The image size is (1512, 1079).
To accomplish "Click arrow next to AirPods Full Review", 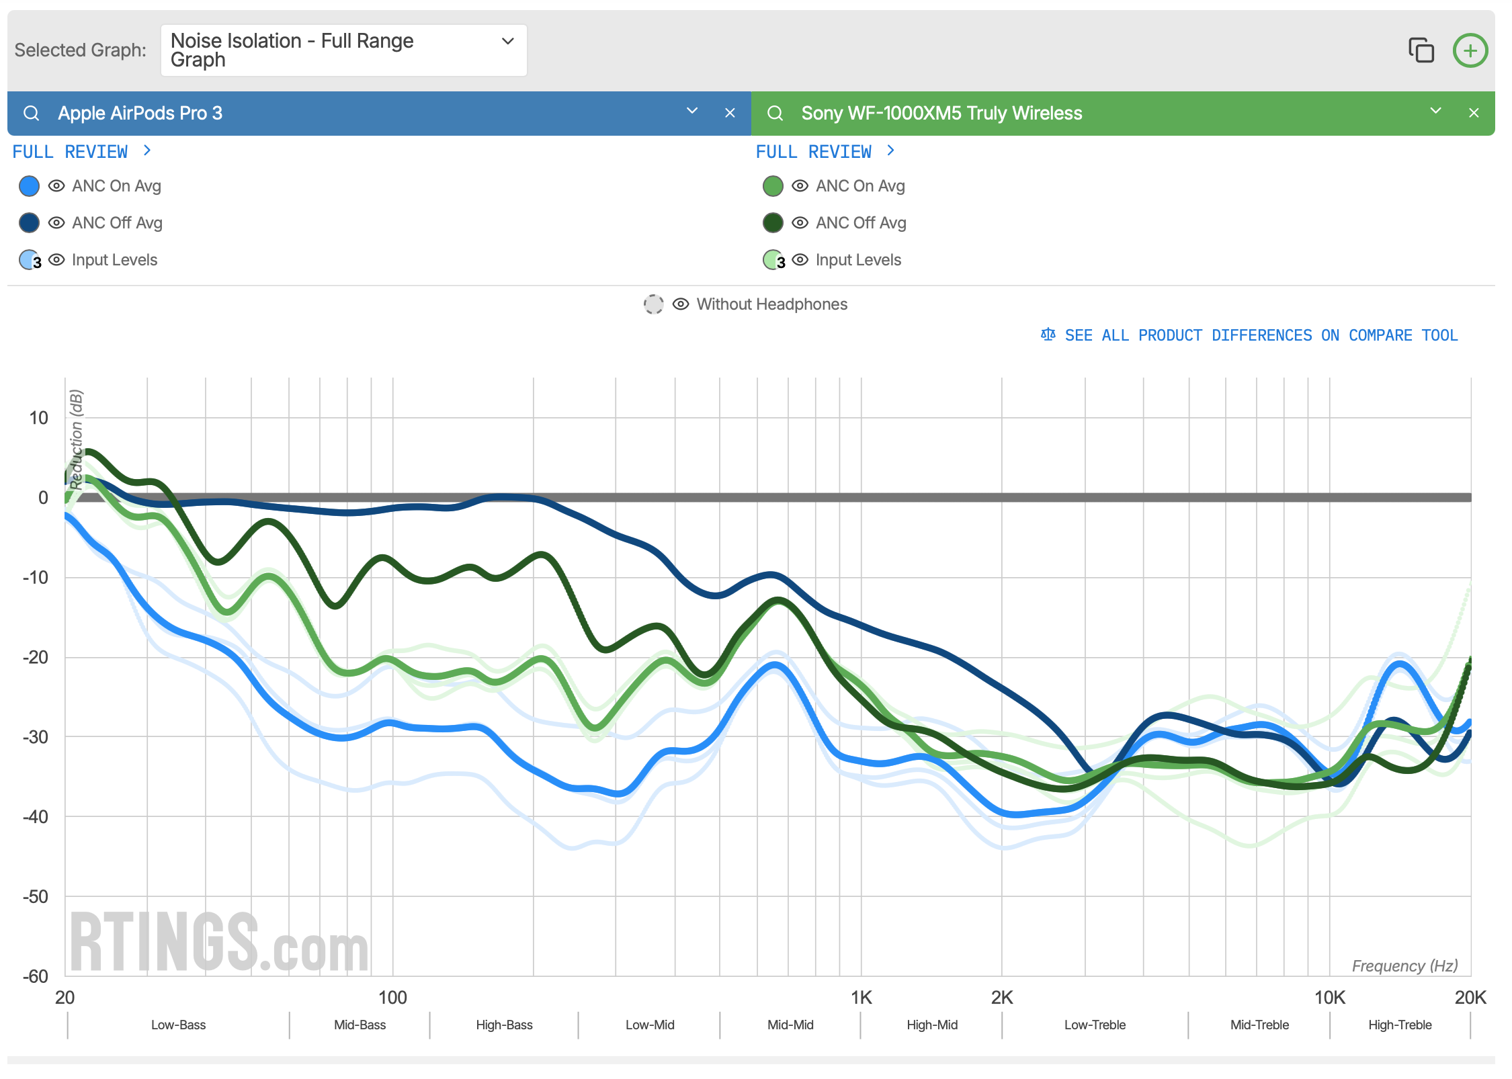I will (147, 151).
